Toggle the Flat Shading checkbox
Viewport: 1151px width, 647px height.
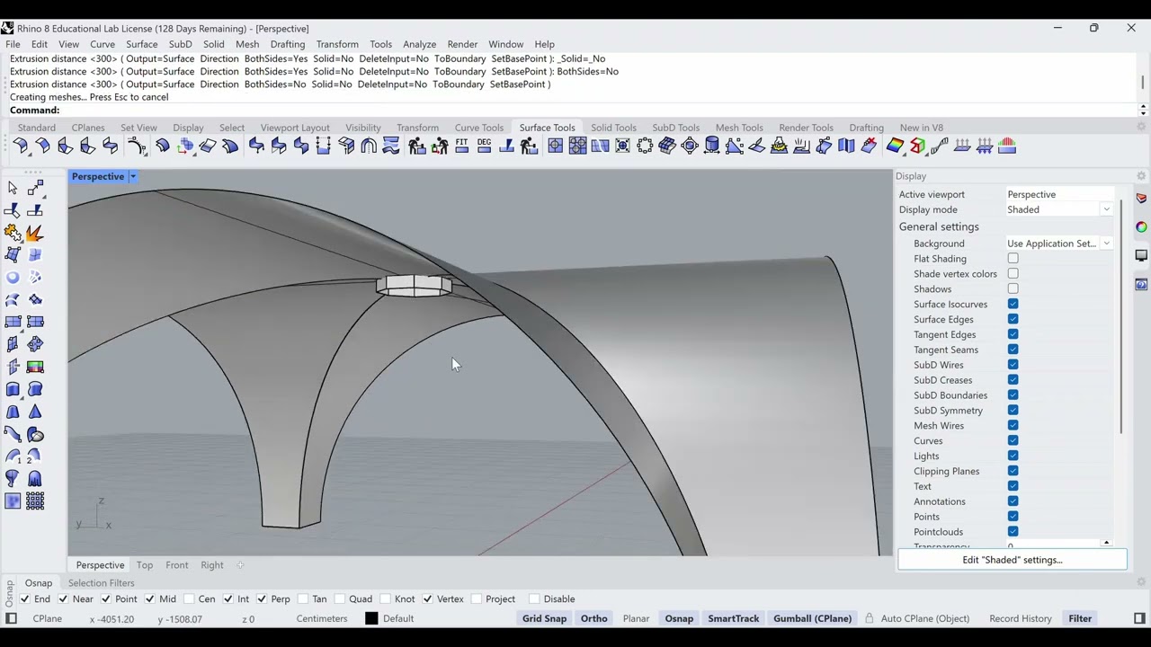point(1013,259)
